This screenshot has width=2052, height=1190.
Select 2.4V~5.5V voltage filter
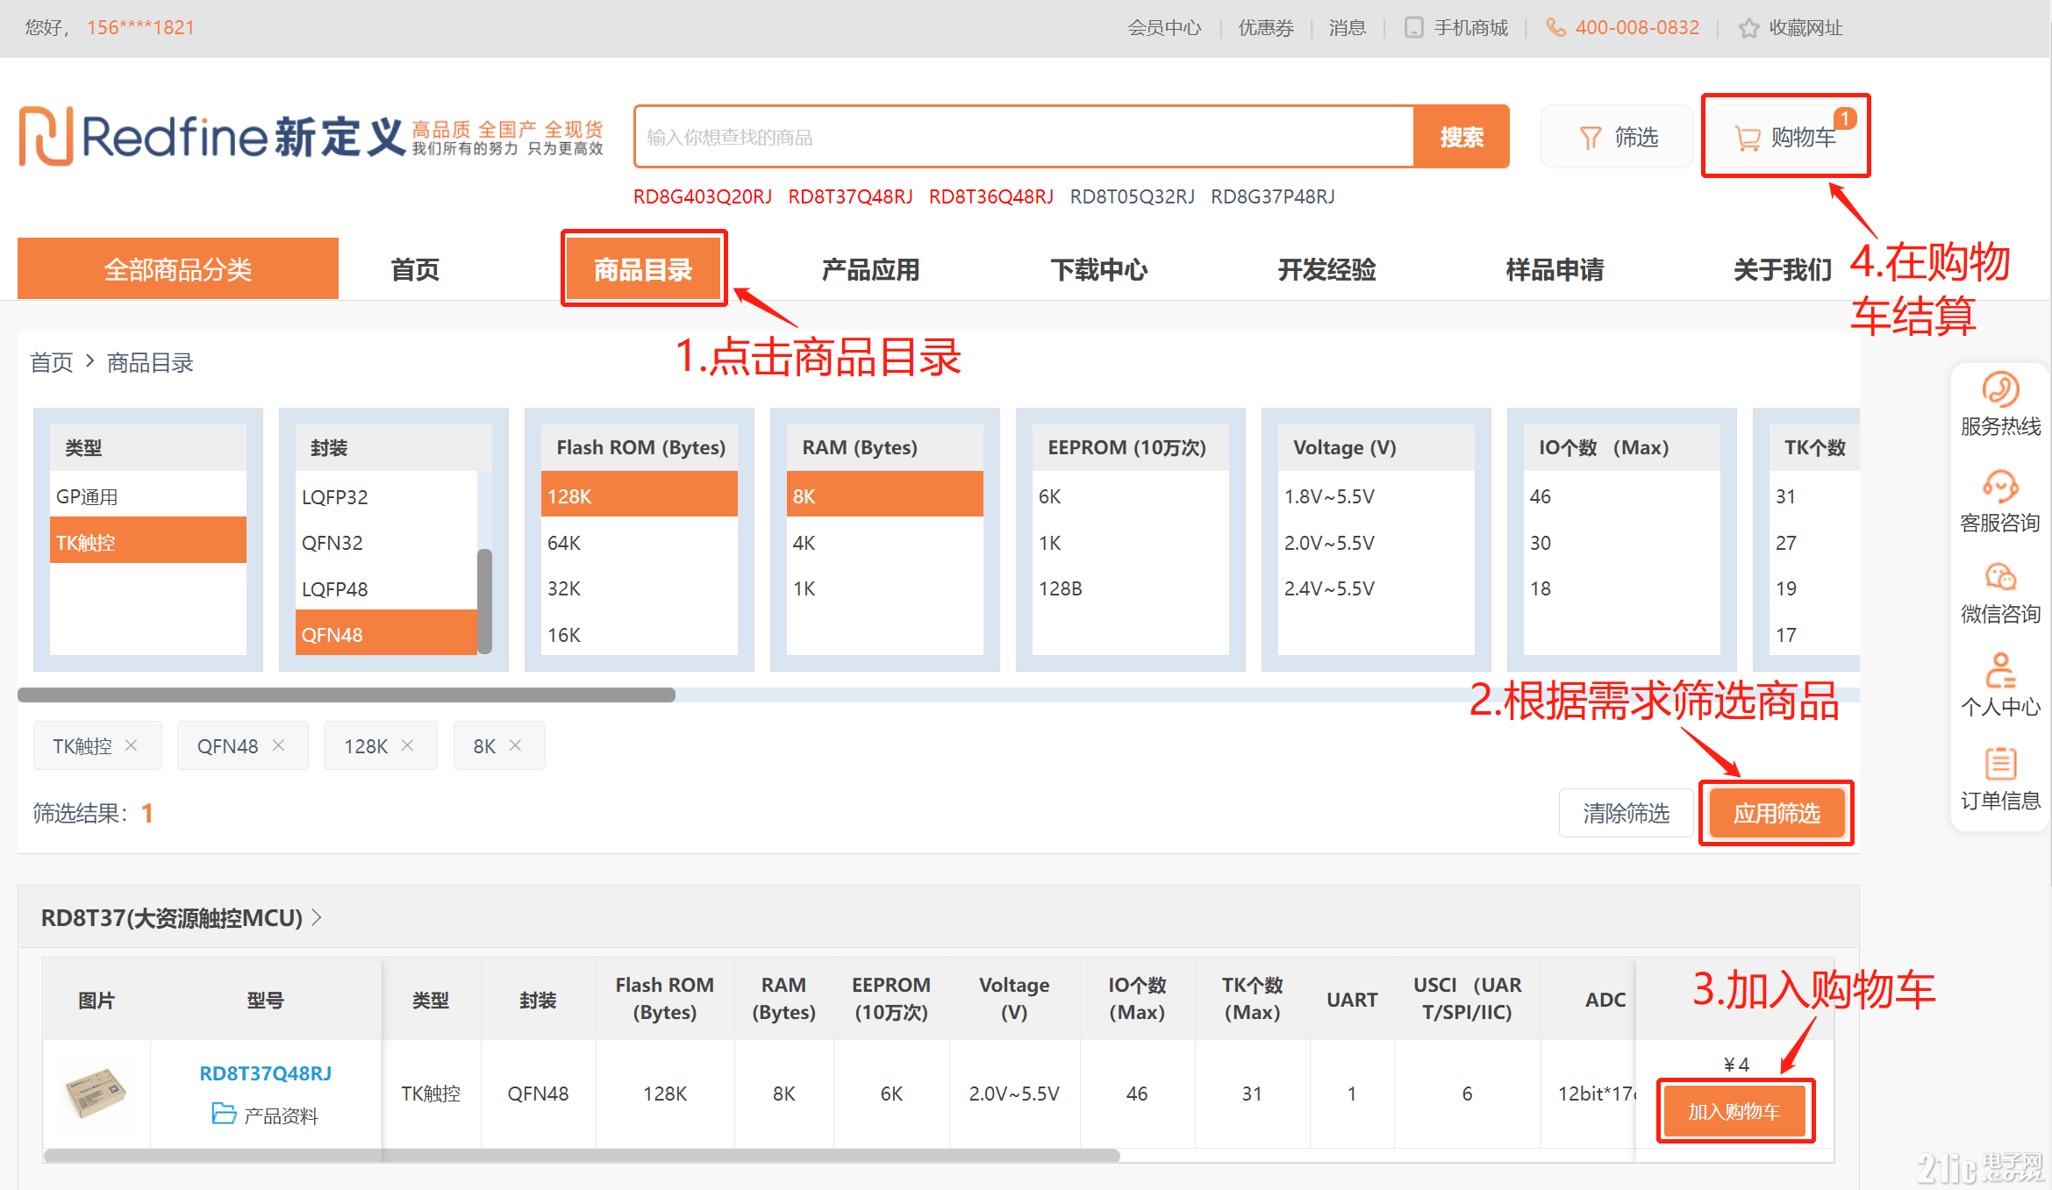click(x=1376, y=588)
